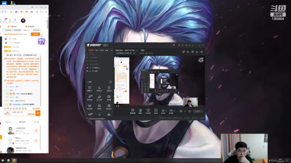Screen dimensions: 291x163
Task: Open the microphone tool with the purple badge
Action: click(x=89, y=97)
